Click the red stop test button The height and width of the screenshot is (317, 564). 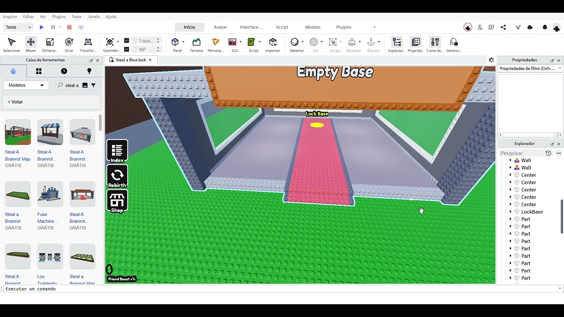point(69,27)
